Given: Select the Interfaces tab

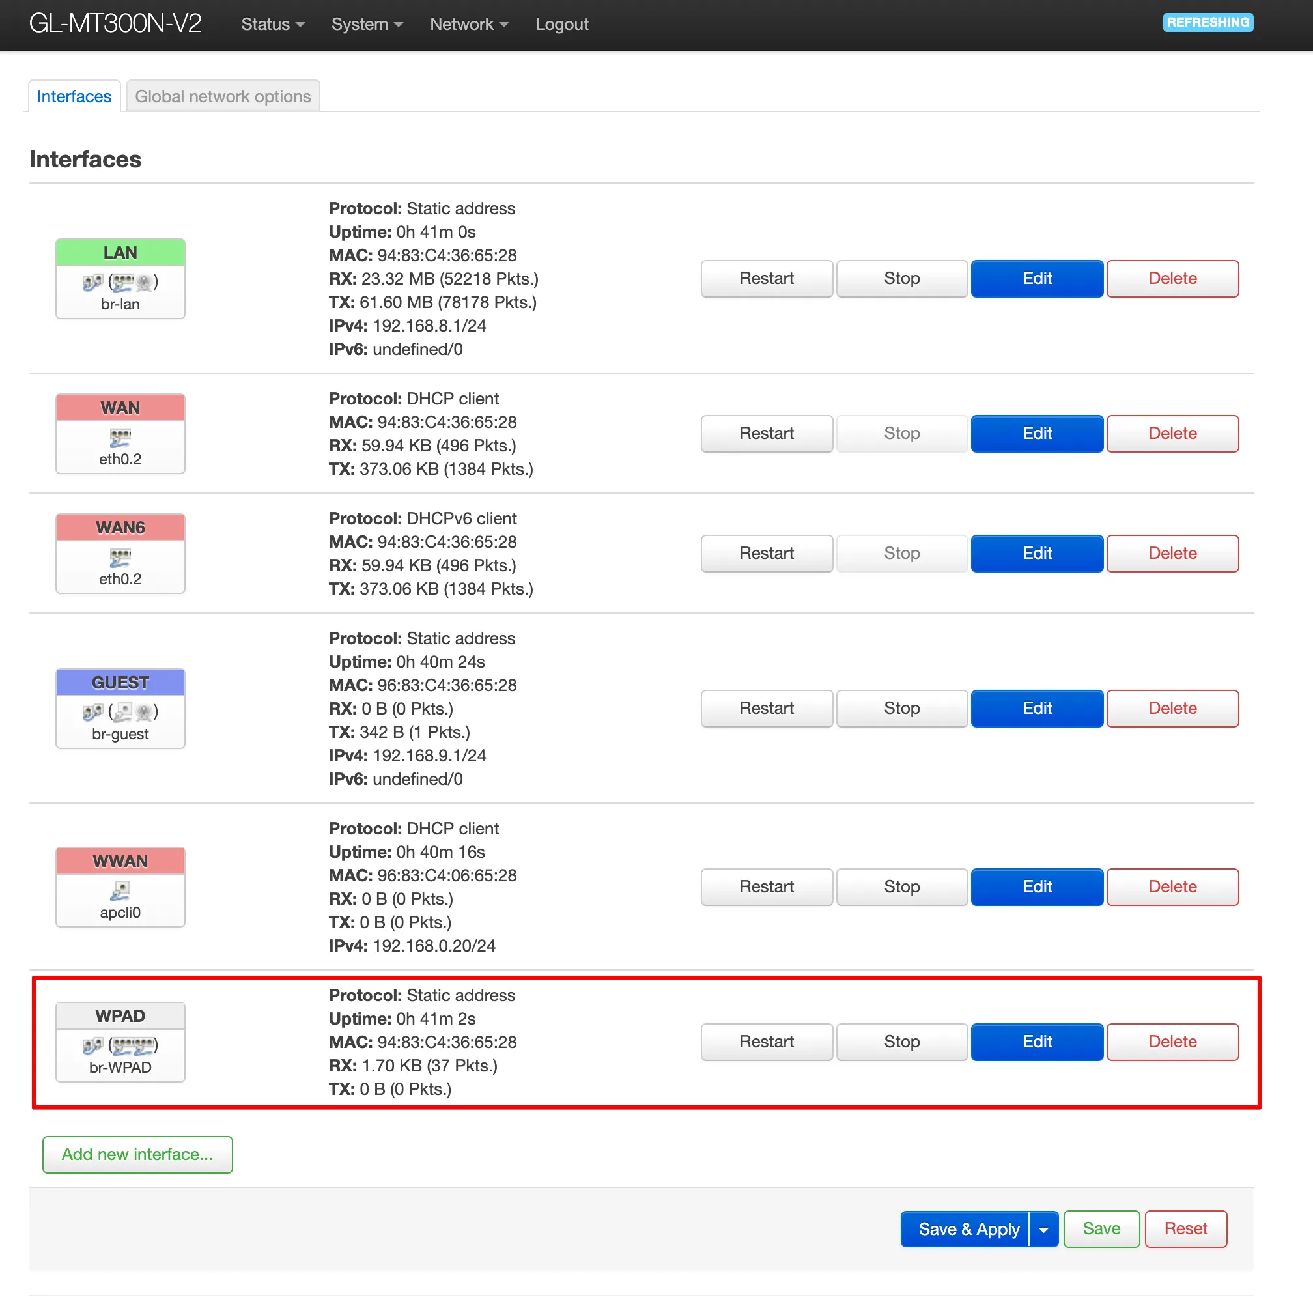Looking at the screenshot, I should pos(74,96).
